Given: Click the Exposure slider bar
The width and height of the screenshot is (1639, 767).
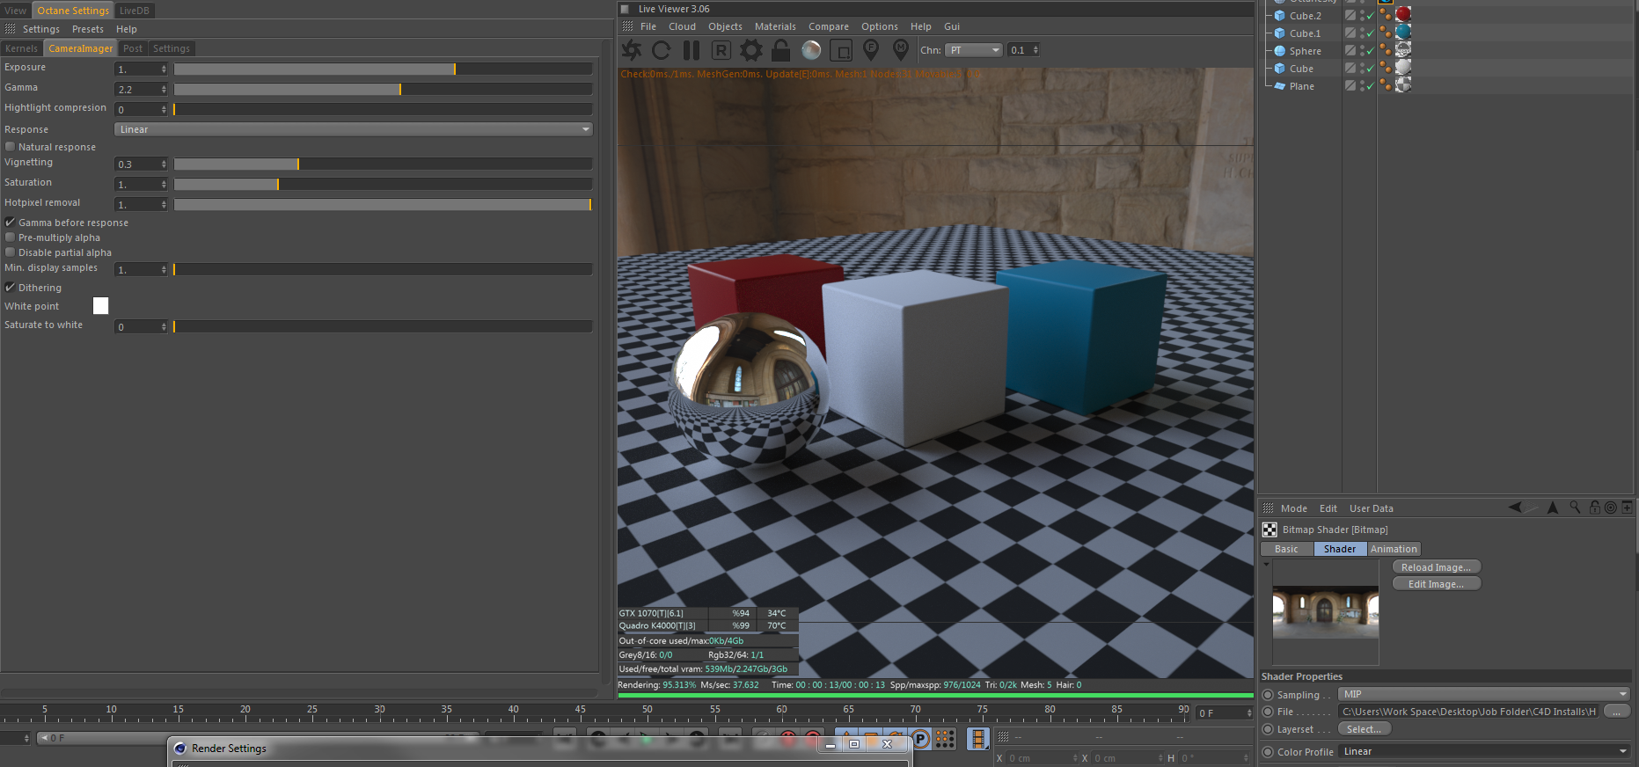Looking at the screenshot, I should [x=383, y=69].
